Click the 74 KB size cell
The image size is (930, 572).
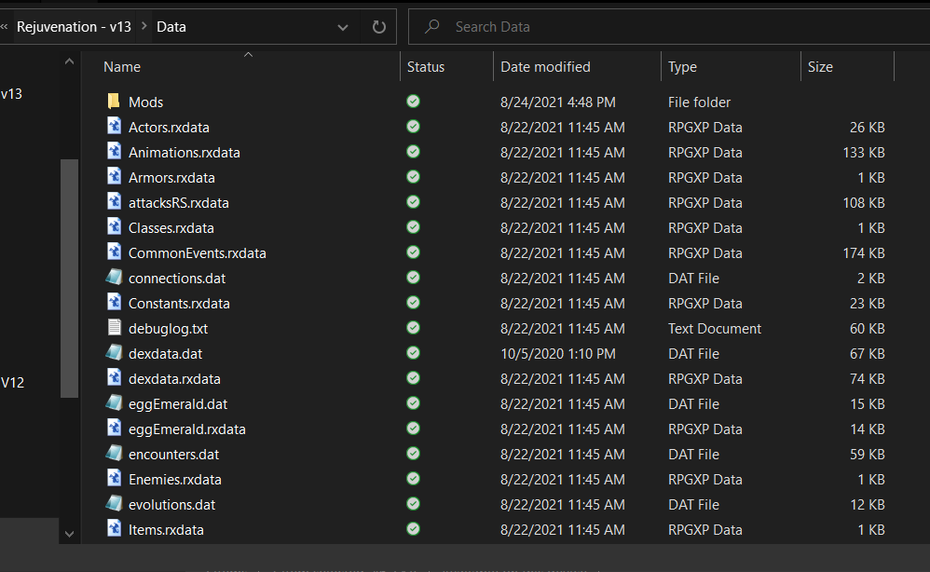pyautogui.click(x=868, y=379)
